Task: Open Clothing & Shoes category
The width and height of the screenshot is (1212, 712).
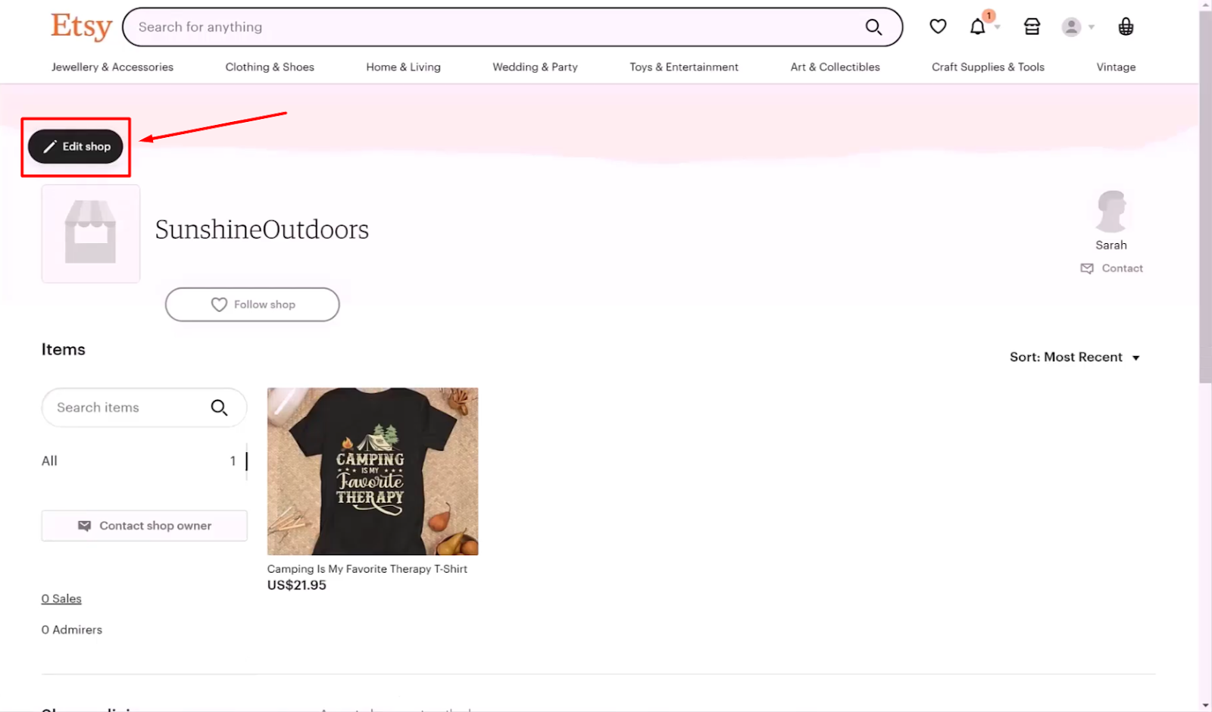Action: click(270, 67)
